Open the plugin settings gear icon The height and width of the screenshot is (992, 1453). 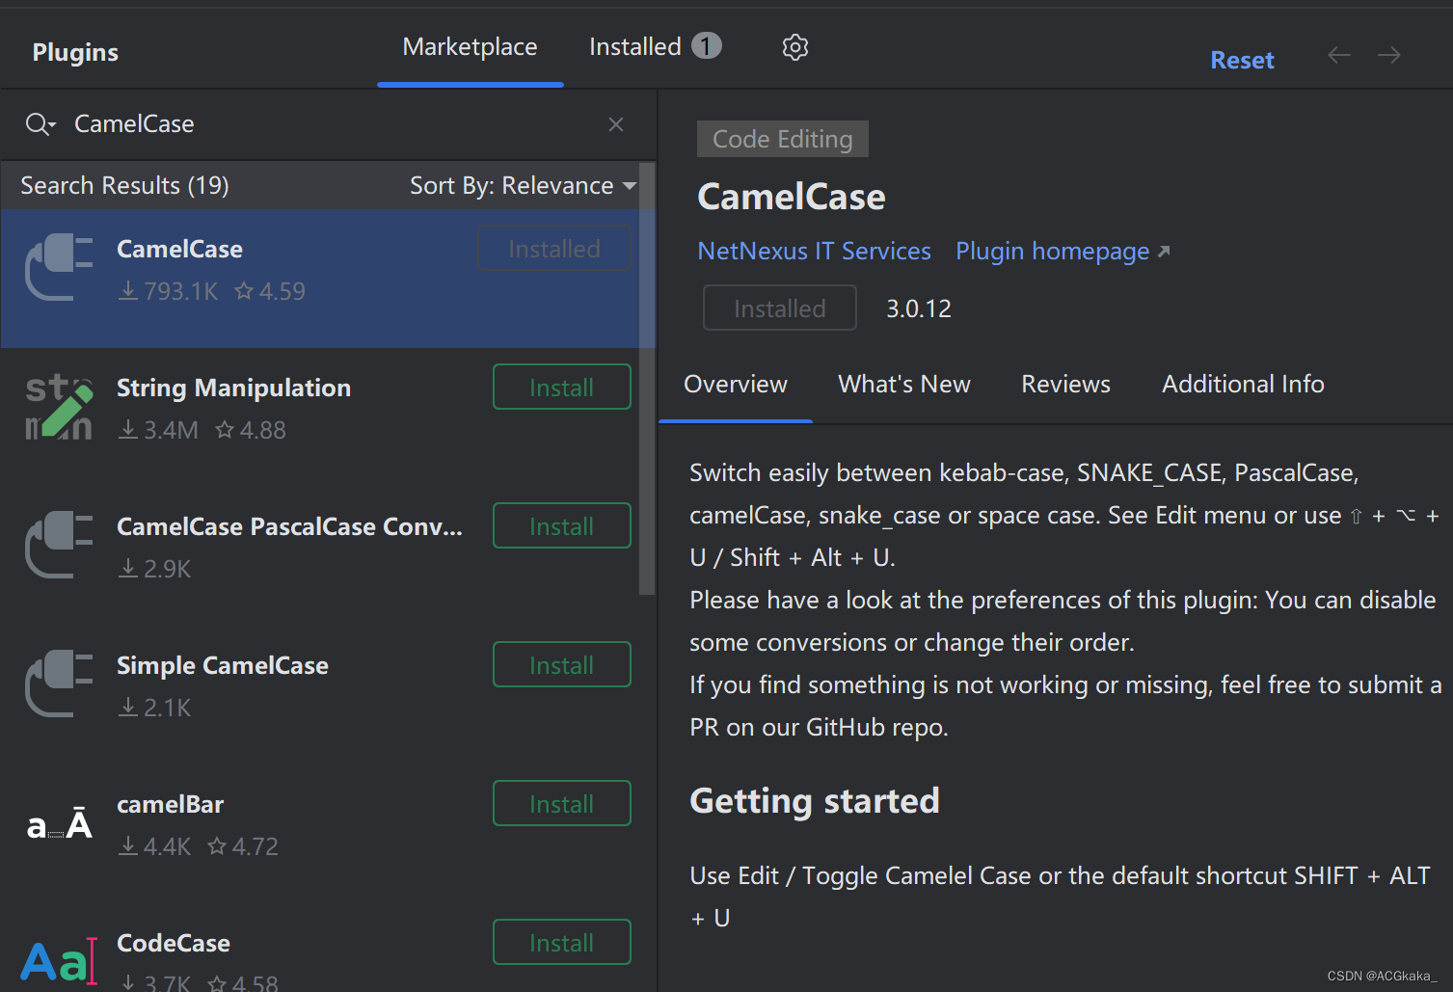tap(794, 47)
